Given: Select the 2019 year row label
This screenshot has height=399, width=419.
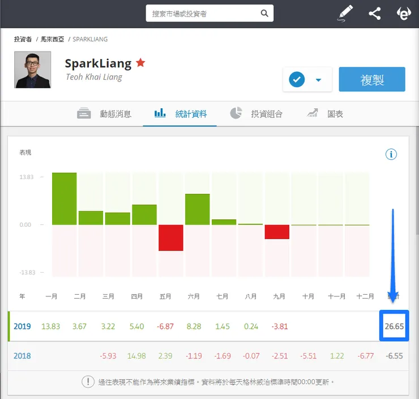Looking at the screenshot, I should 22,326.
